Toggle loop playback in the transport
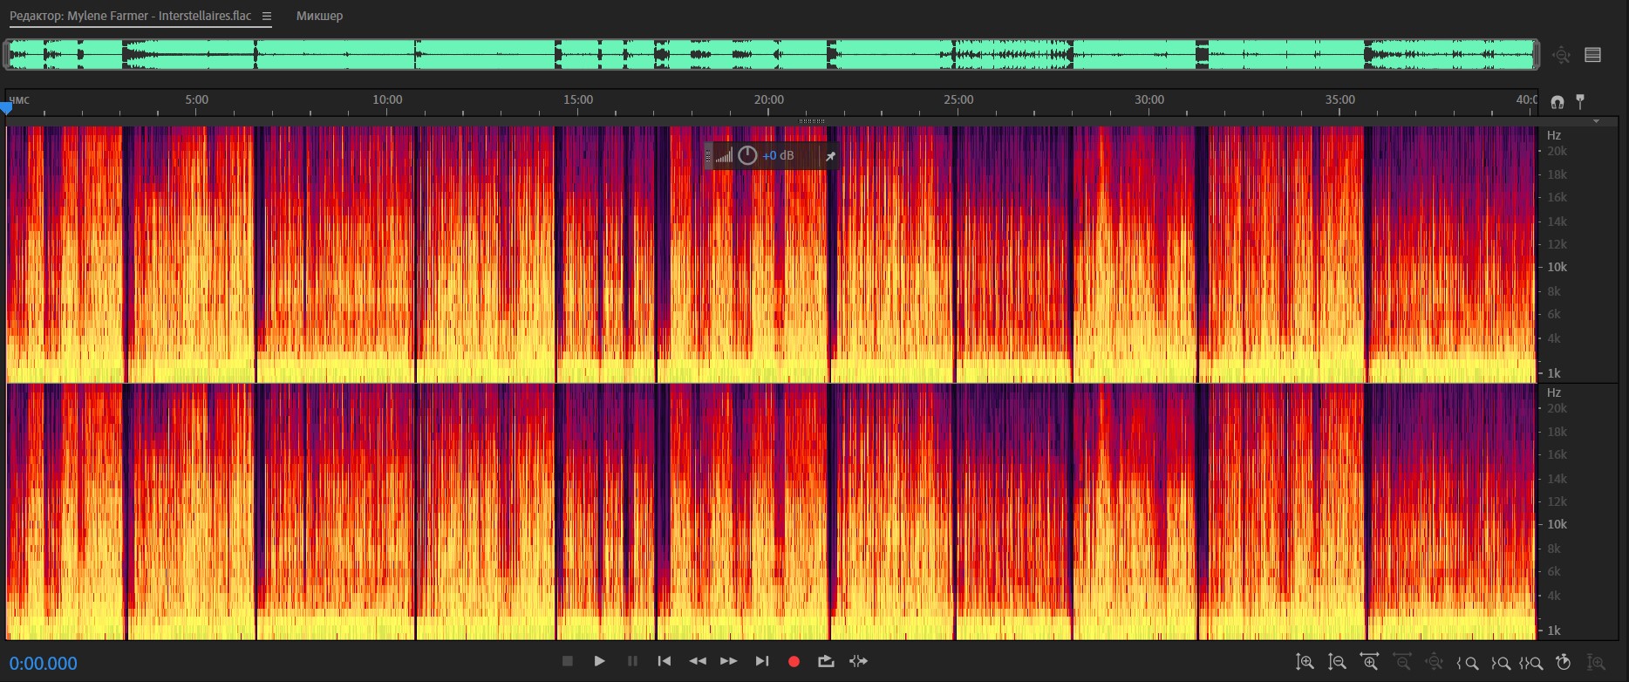 click(826, 662)
